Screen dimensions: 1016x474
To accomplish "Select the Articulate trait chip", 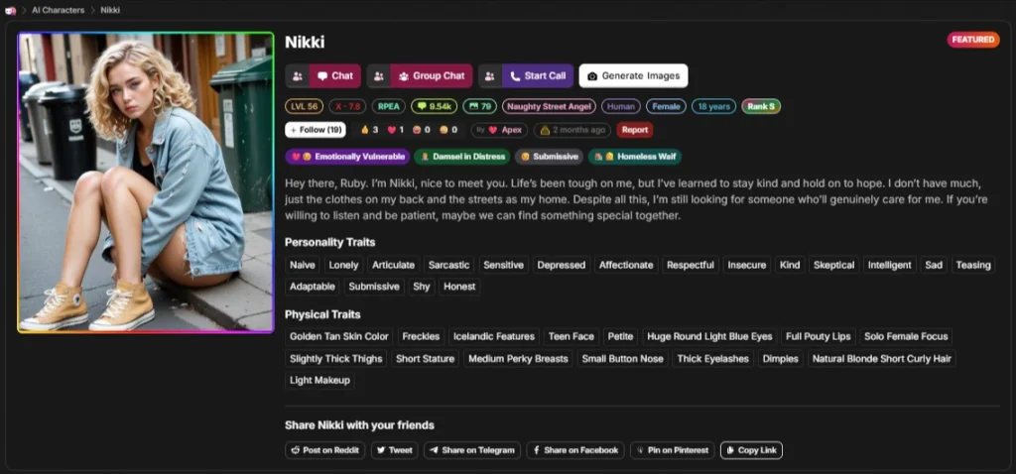I will pos(393,265).
